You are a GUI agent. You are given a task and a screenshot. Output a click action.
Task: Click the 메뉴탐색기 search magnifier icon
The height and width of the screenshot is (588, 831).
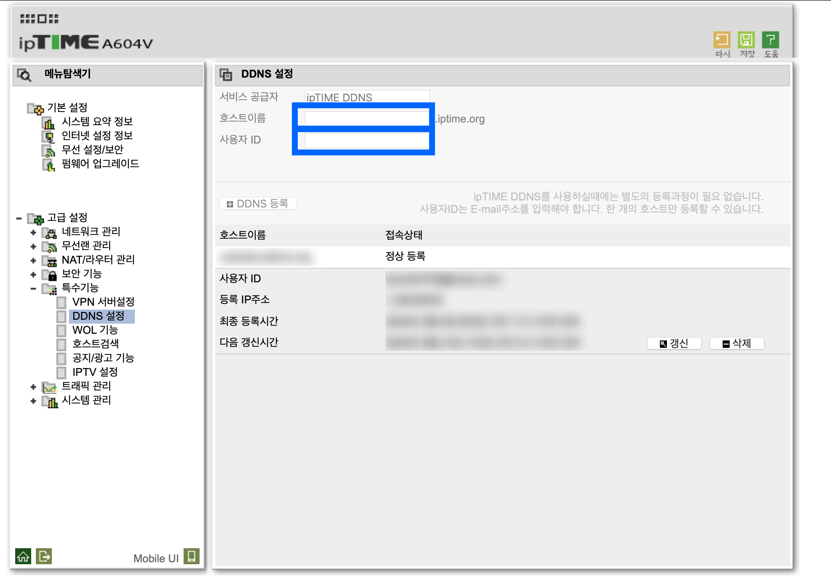24,74
